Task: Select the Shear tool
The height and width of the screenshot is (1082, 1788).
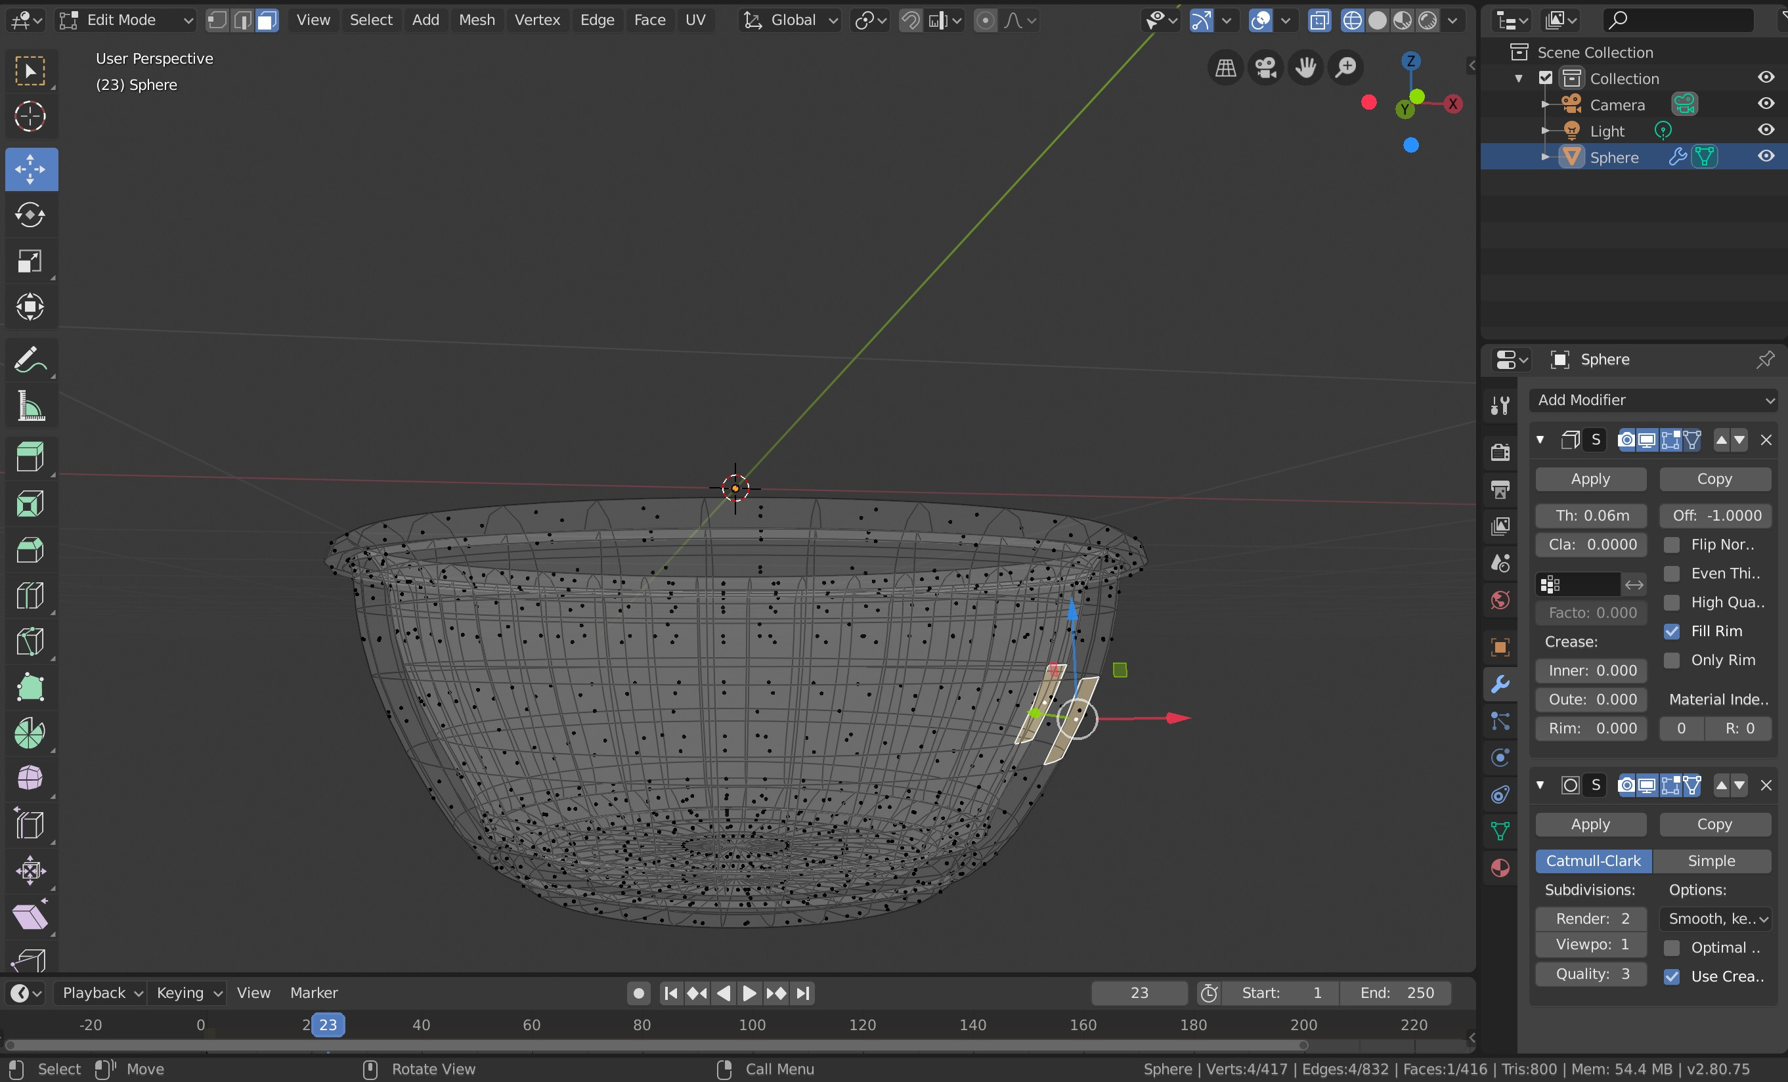Action: tap(30, 917)
